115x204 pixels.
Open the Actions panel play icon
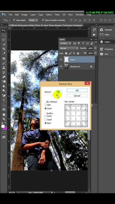click(x=94, y=35)
